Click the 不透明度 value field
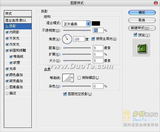Viewport: 160px width, 132px height. [x=98, y=31]
